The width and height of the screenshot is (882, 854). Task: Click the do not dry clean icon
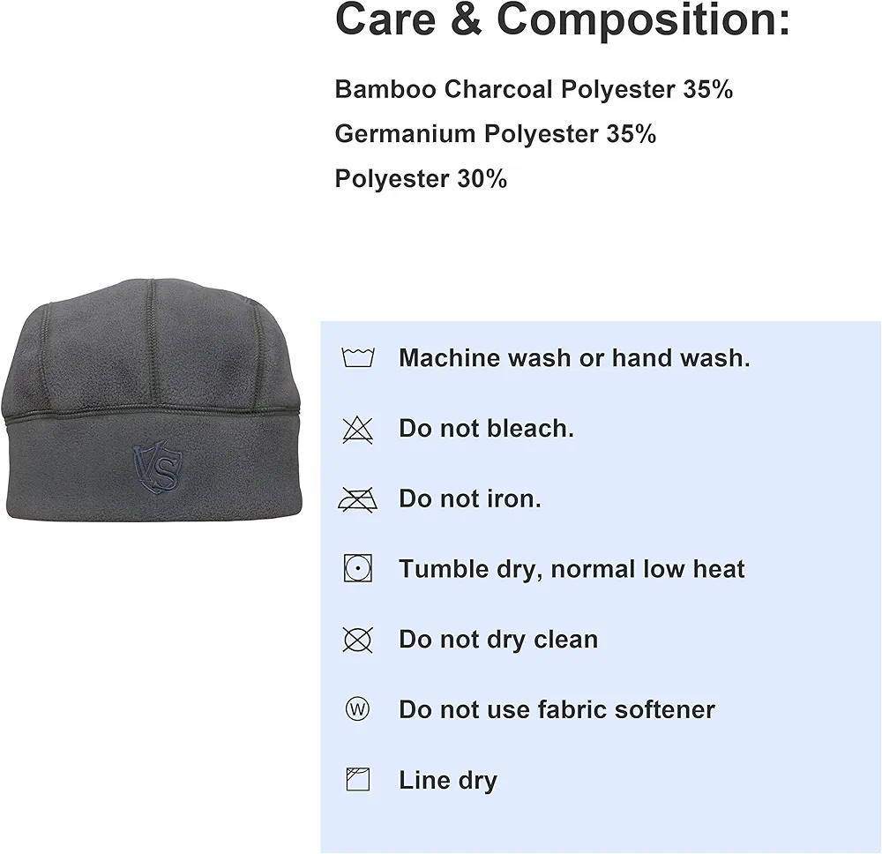point(358,640)
